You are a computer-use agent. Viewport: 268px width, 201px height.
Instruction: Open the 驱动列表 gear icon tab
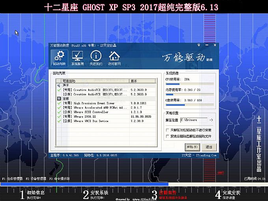59,58
